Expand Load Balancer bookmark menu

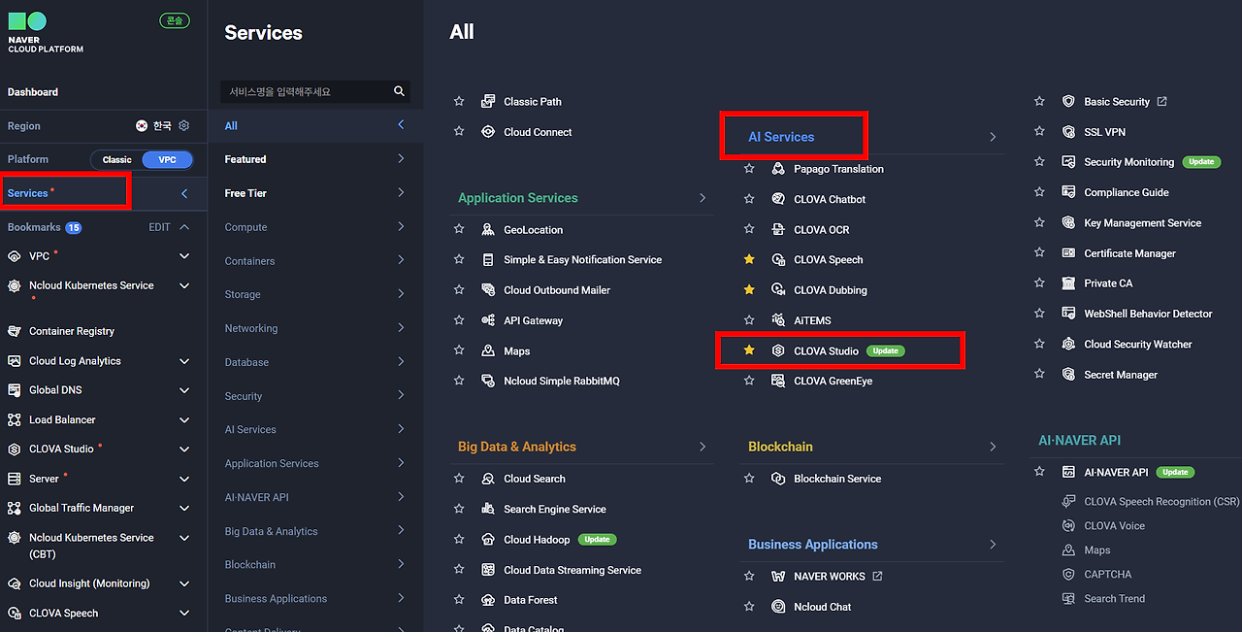tap(184, 420)
